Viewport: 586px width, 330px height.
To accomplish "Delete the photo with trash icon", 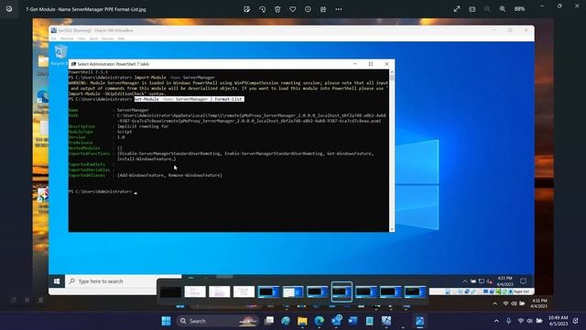I will 277,9.
